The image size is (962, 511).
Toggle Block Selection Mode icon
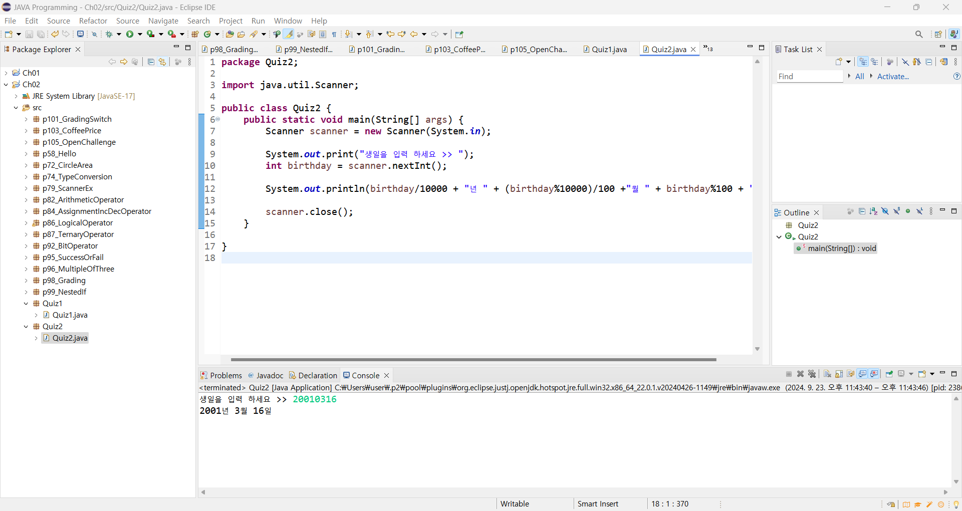click(323, 34)
